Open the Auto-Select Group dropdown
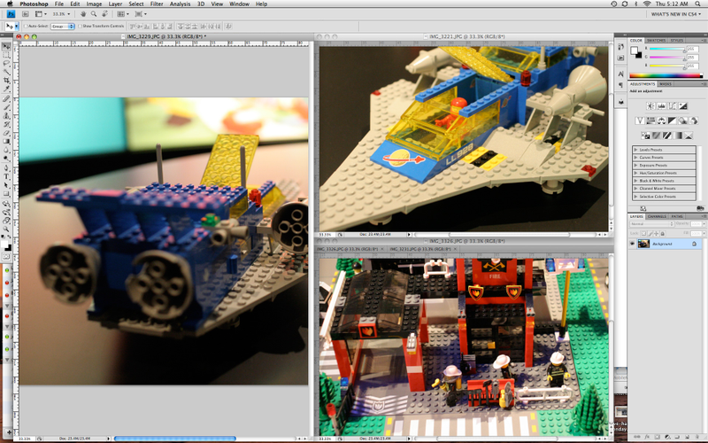Viewport: 708px width, 443px height. tap(63, 27)
